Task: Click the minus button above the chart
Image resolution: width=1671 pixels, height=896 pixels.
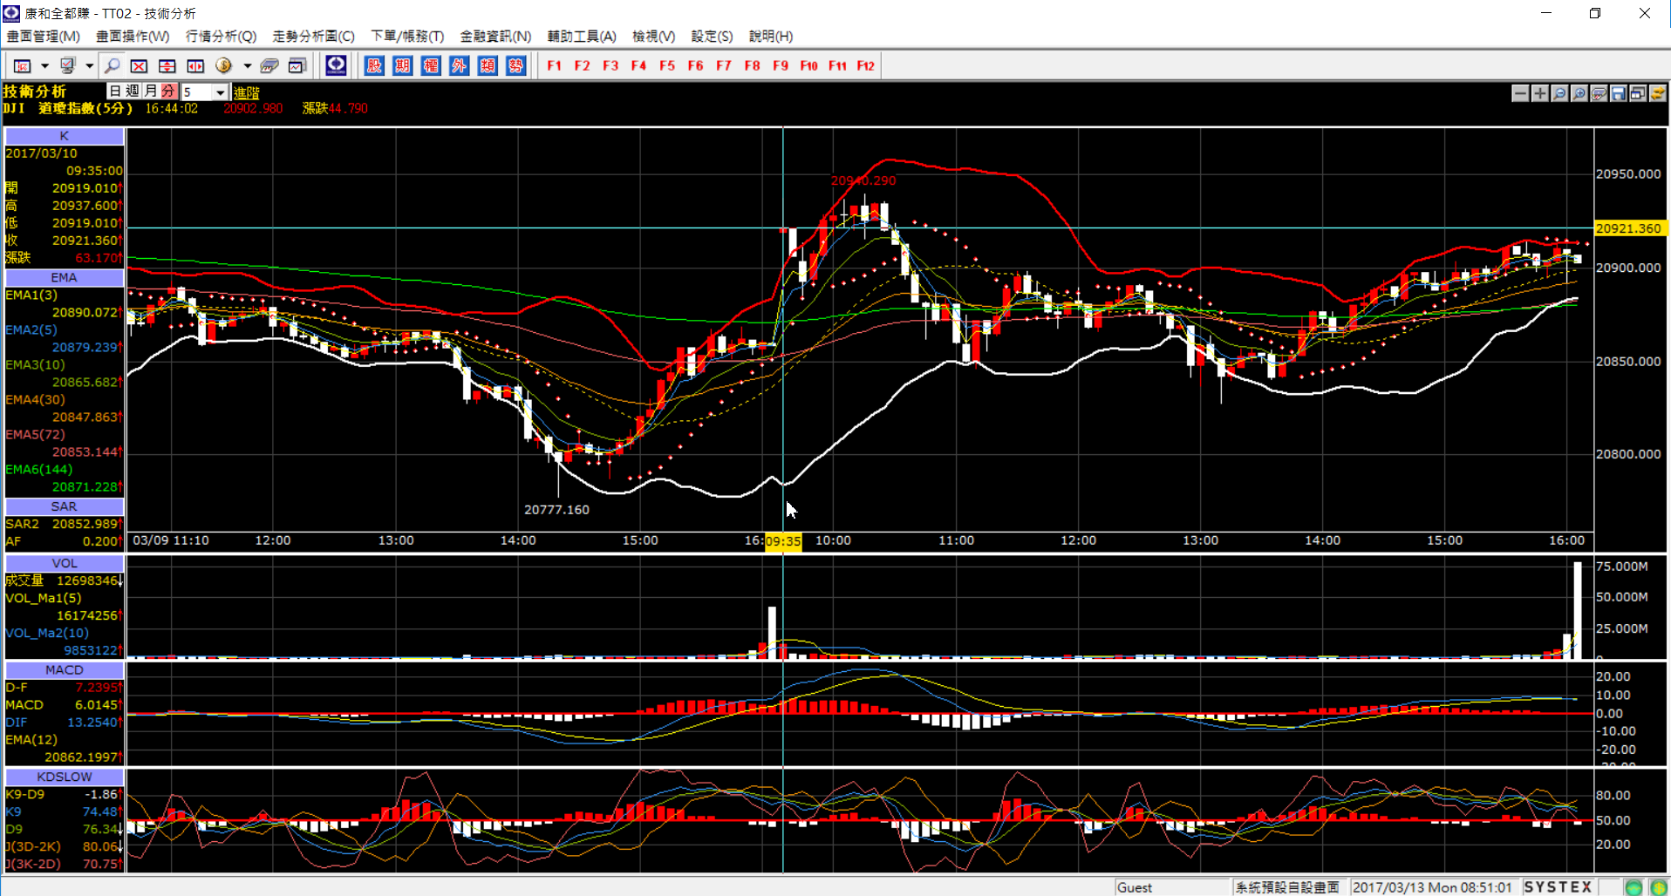Action: point(1520,93)
